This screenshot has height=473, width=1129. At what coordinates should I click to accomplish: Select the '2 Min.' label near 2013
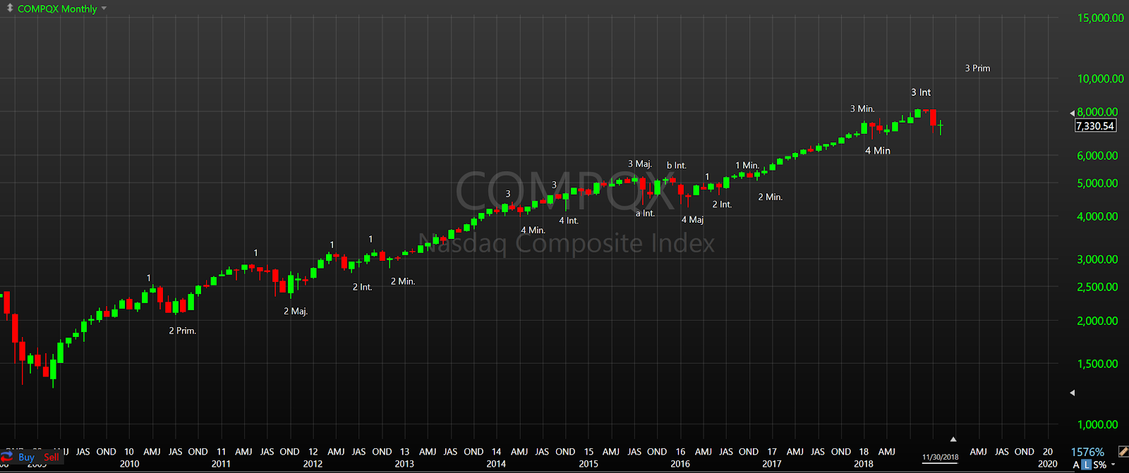click(403, 281)
